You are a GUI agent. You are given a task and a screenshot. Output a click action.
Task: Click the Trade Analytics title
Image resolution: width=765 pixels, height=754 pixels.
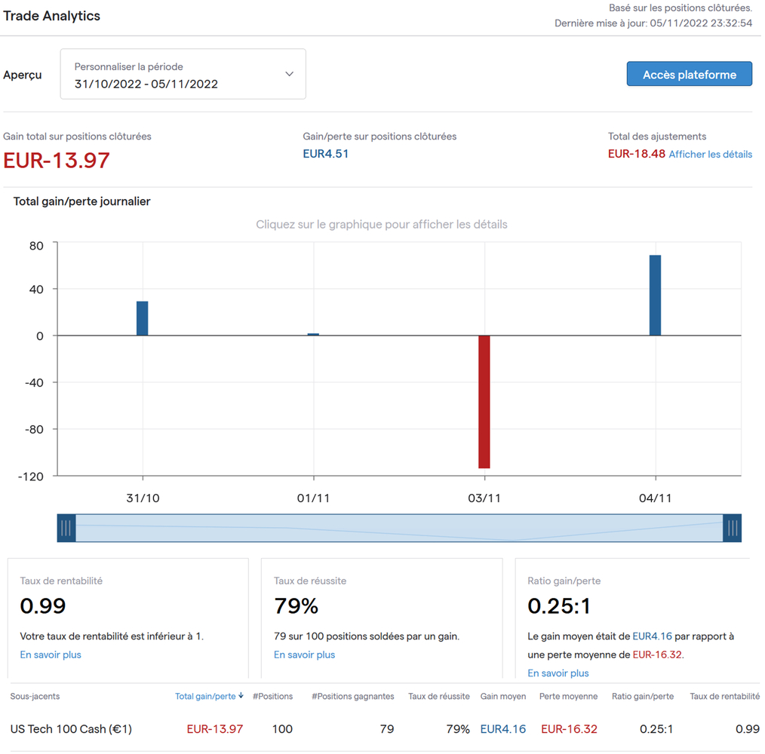tap(52, 16)
